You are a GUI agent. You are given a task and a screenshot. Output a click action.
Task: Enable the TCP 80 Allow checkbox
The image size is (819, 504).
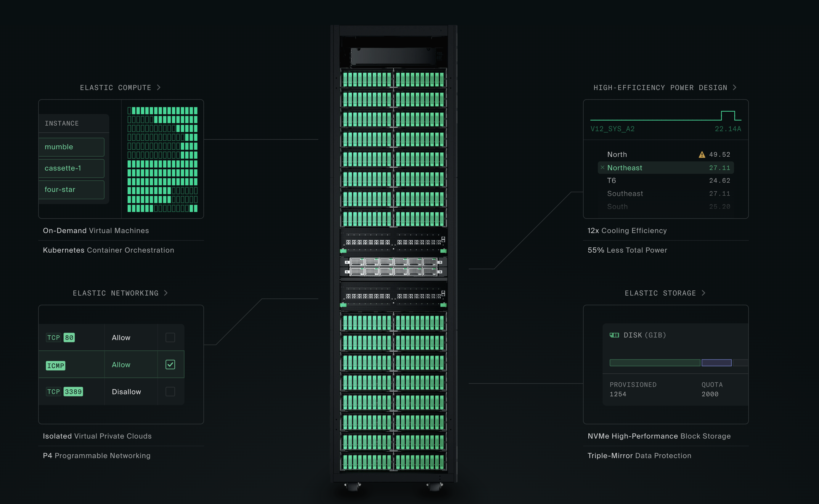pyautogui.click(x=170, y=338)
